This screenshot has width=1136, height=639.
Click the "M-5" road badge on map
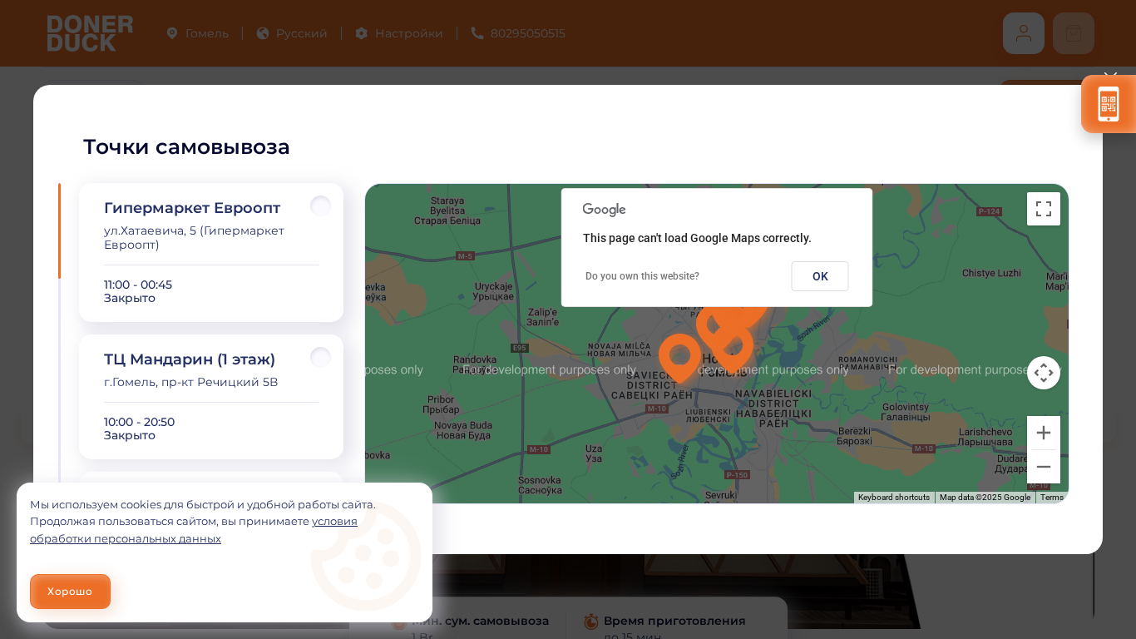point(465,255)
